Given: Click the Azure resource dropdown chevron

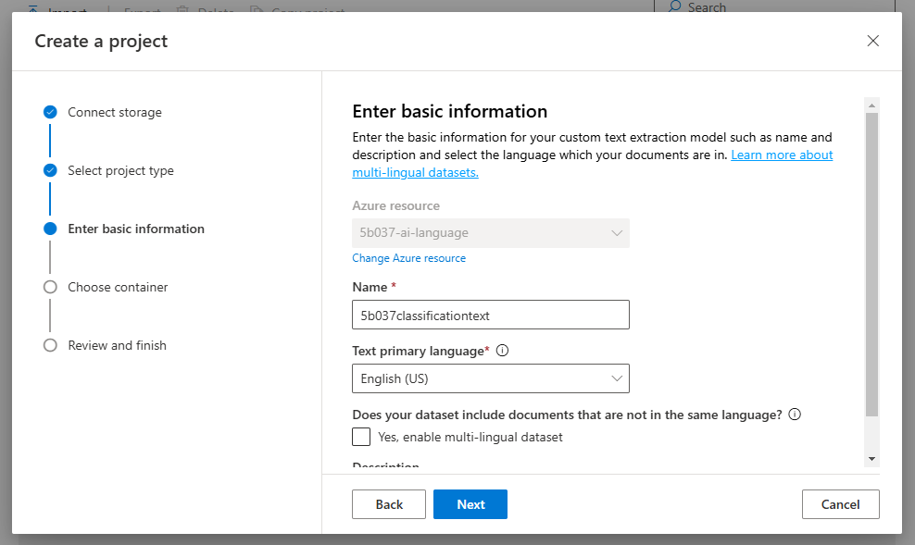Looking at the screenshot, I should tap(616, 233).
